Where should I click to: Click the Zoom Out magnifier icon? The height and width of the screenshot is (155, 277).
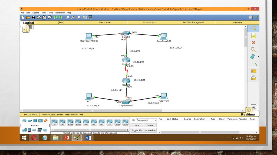click(78, 17)
